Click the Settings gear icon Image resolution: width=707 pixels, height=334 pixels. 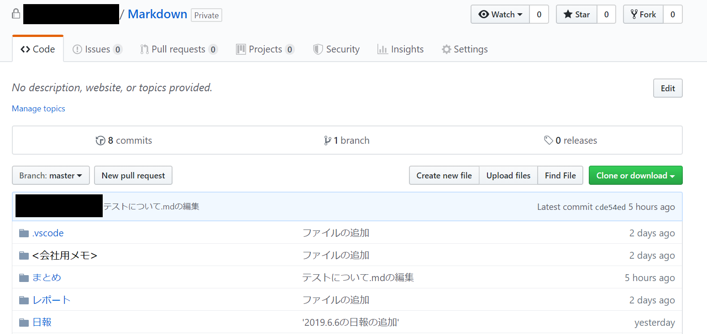pyautogui.click(x=446, y=49)
